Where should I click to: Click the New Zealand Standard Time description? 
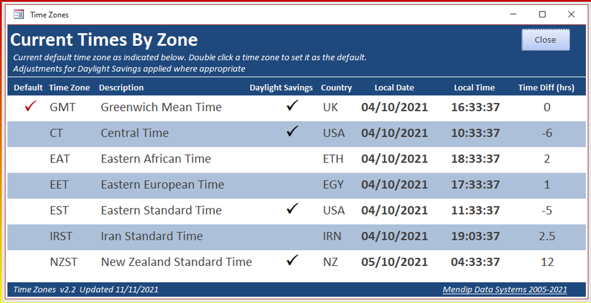click(176, 262)
